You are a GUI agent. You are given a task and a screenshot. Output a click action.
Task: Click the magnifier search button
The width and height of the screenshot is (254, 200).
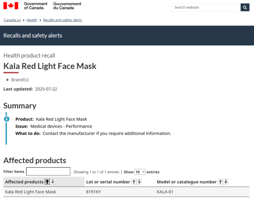point(245,7)
